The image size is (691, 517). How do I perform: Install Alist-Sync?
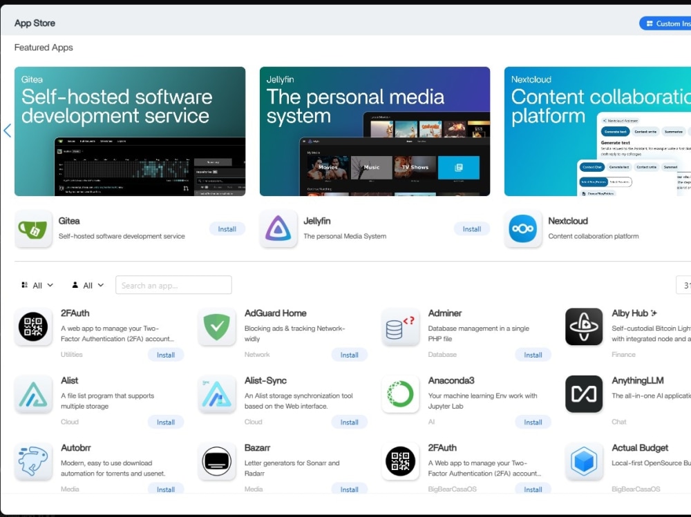350,422
